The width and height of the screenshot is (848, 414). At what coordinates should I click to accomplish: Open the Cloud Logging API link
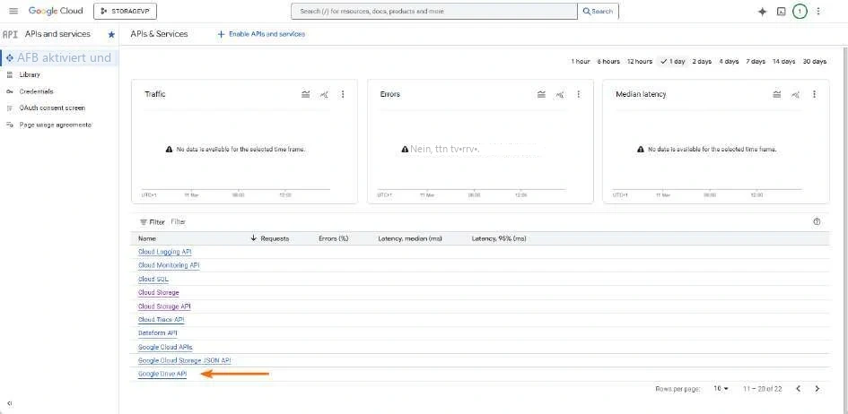click(165, 252)
